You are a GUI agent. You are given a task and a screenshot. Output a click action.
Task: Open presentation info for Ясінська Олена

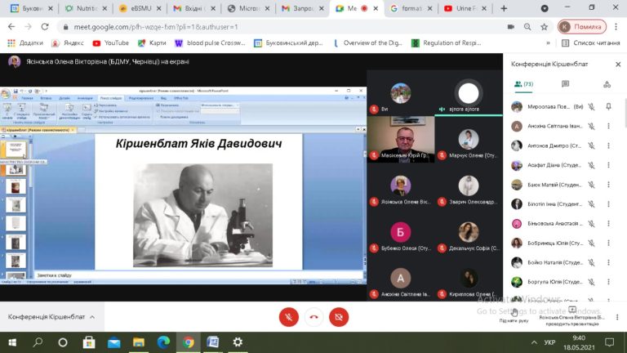point(571,315)
